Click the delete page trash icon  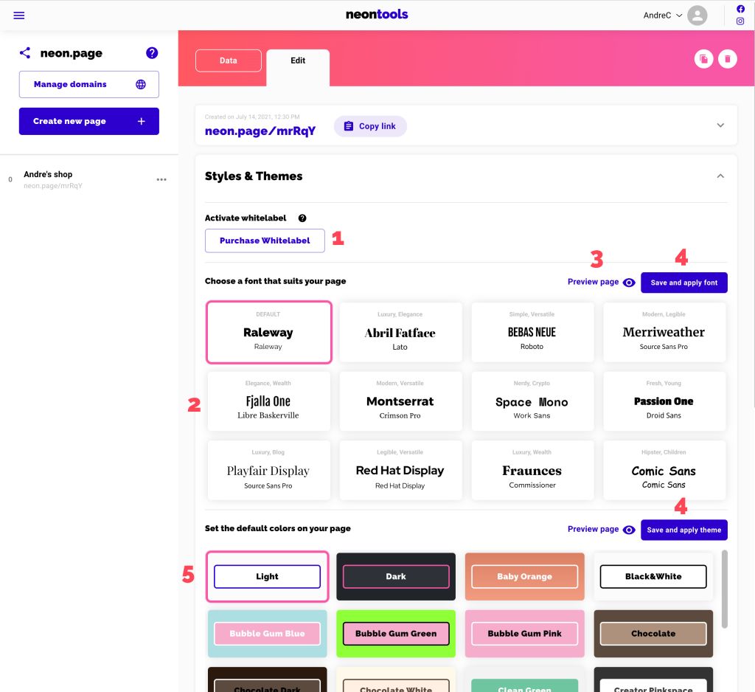[728, 59]
